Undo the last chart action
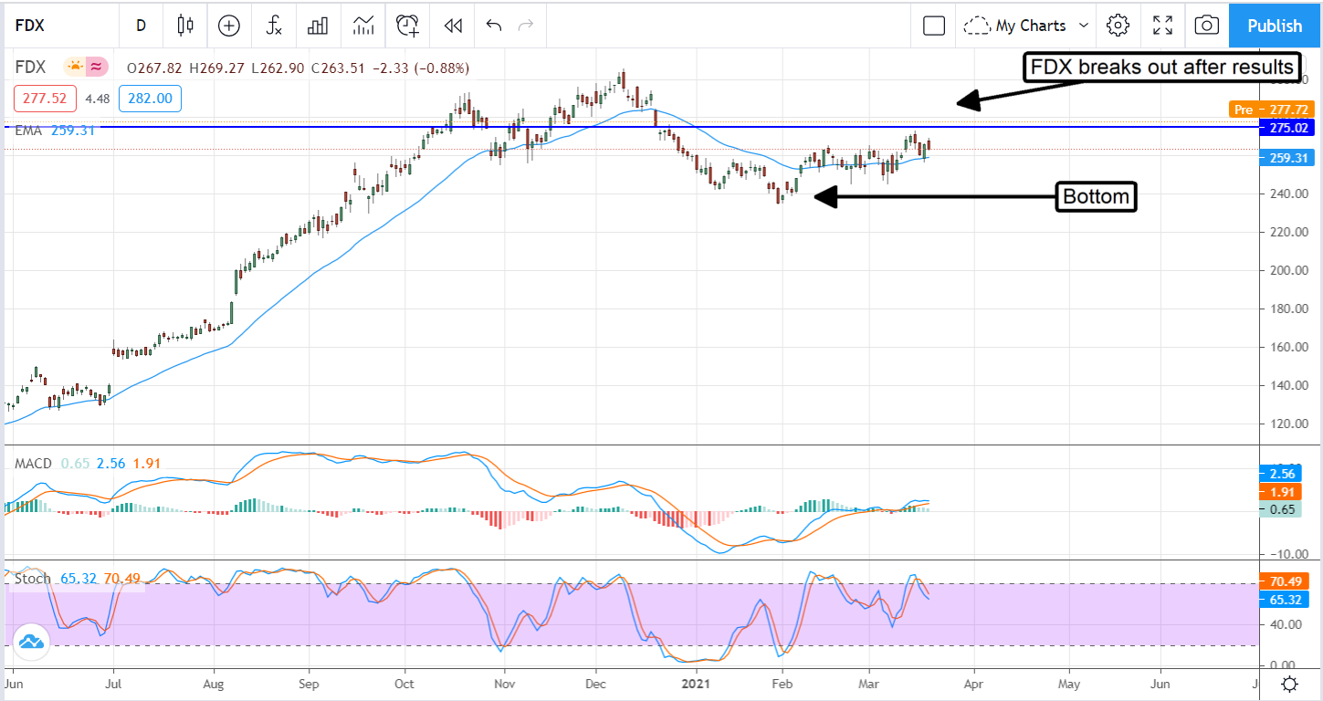Image resolution: width=1323 pixels, height=701 pixels. point(494,26)
